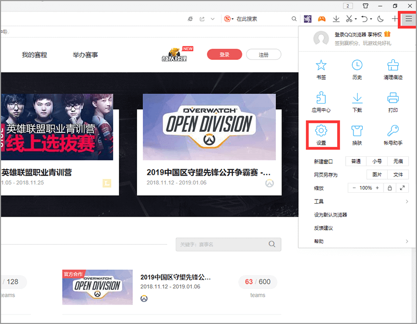This screenshot has height=324, width=417.
Task: Save the web page as 文件
Action: (398, 175)
